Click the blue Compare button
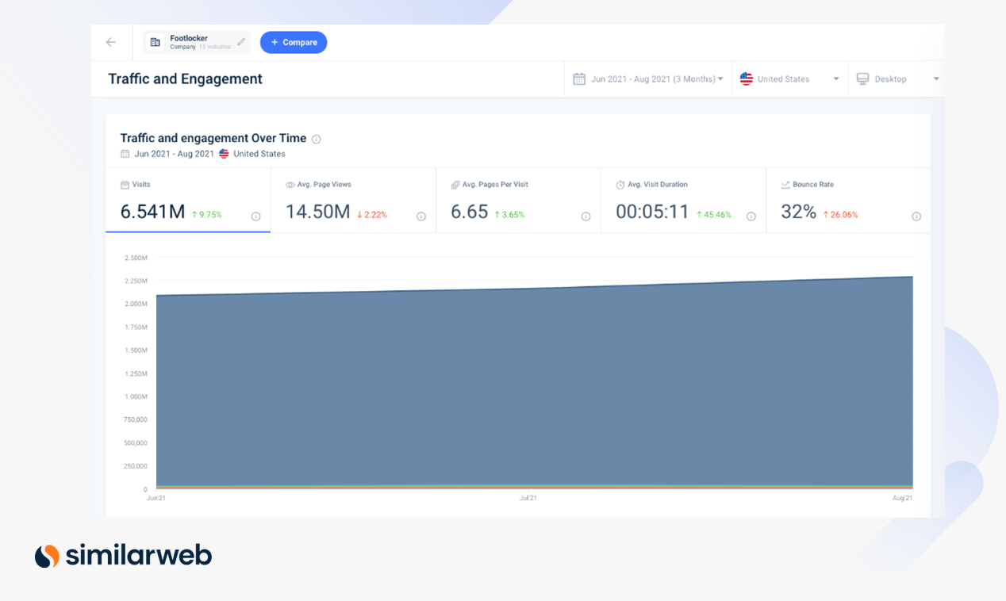This screenshot has height=601, width=1006. [x=294, y=42]
